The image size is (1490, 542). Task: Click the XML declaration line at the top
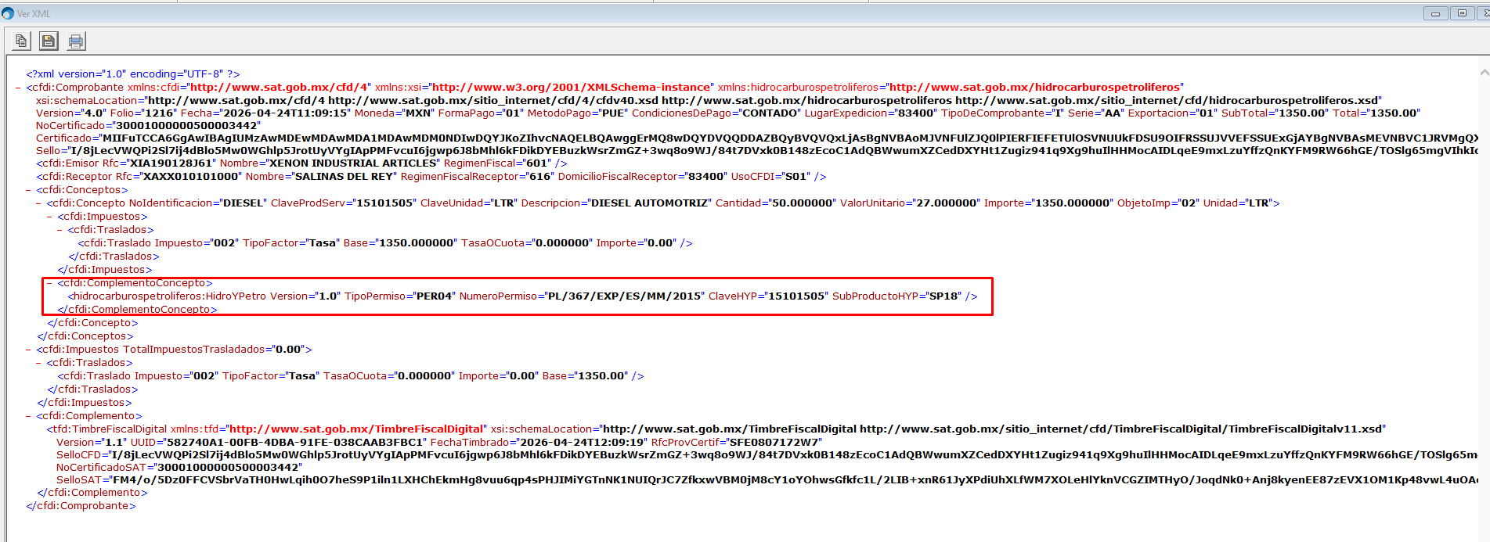tap(133, 74)
